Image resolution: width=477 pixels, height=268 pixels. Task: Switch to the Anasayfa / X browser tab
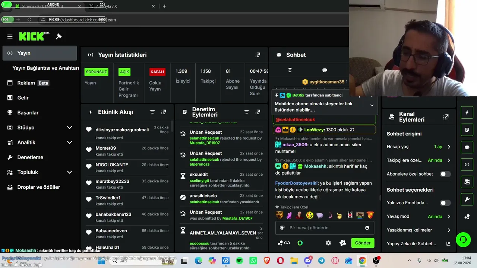pyautogui.click(x=121, y=6)
